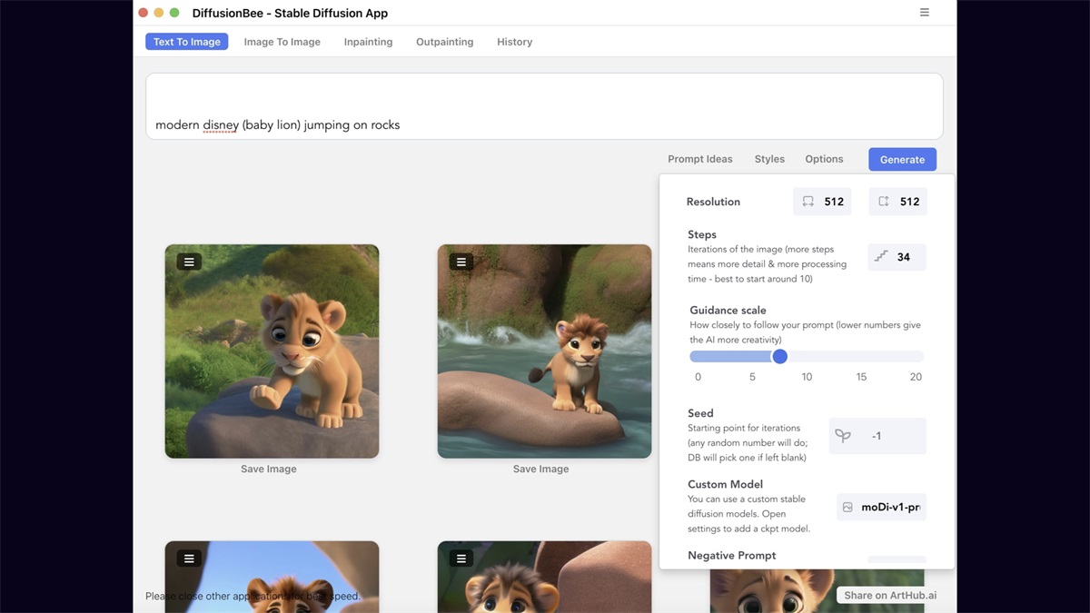Open the second lion image's options menu
1090x613 pixels.
(461, 261)
